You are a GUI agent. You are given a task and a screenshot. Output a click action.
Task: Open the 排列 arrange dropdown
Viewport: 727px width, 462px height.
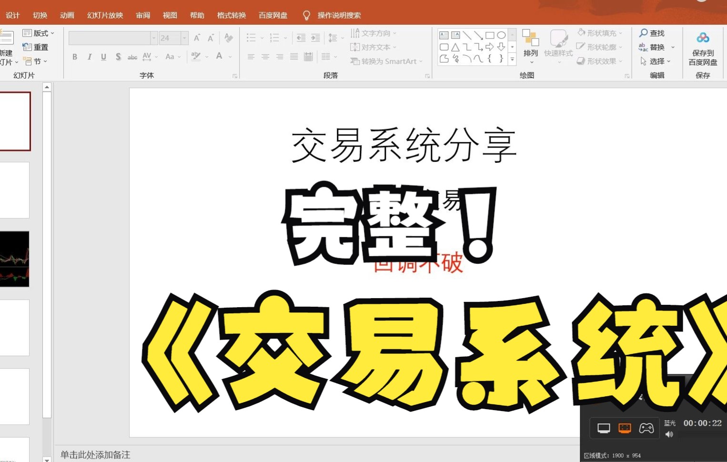531,48
